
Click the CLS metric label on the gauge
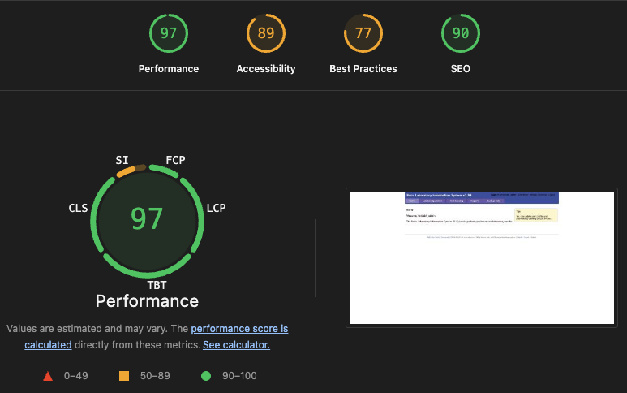pyautogui.click(x=78, y=208)
